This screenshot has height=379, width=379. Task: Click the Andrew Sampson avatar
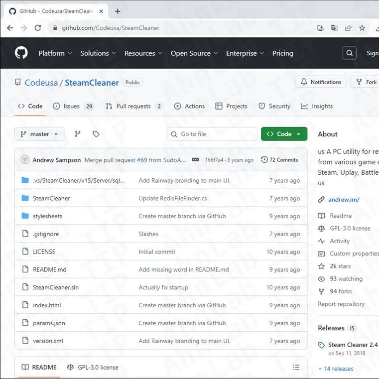[x=25, y=160]
